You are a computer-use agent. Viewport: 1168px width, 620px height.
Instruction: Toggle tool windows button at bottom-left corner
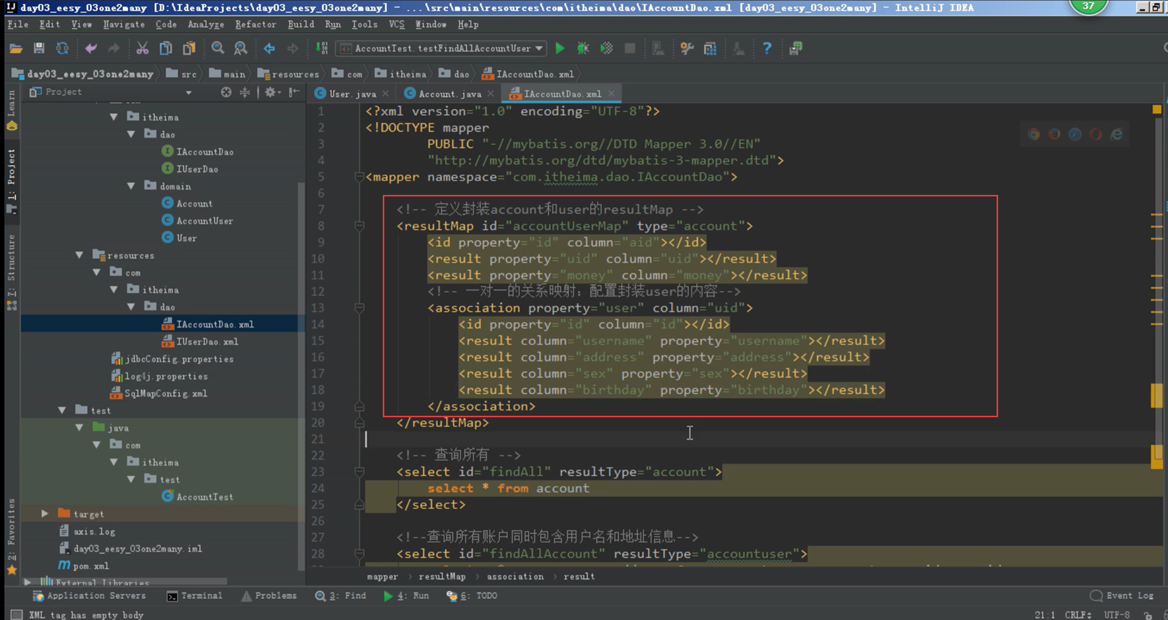17,614
